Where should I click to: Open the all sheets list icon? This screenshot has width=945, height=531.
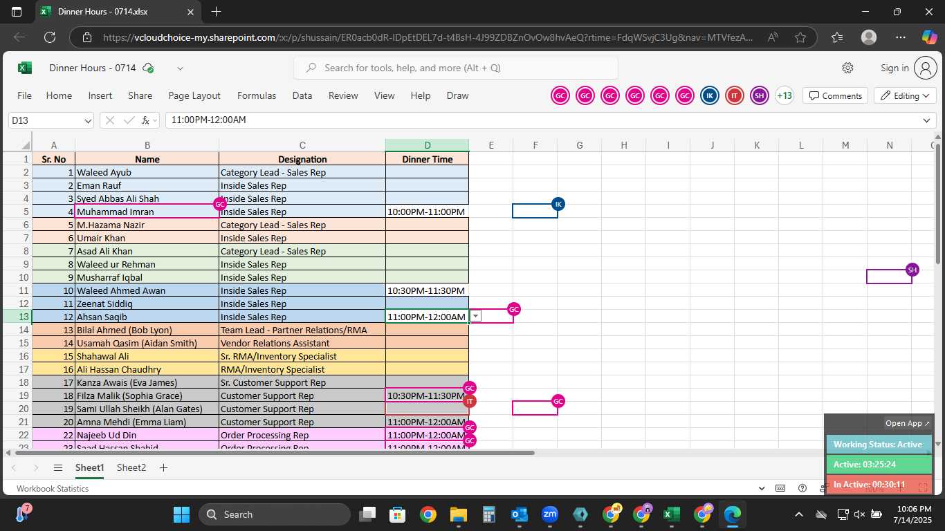(58, 468)
